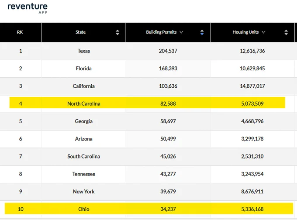297x220 pixels.
Task: Open the Arizona row
Action: coord(148,139)
